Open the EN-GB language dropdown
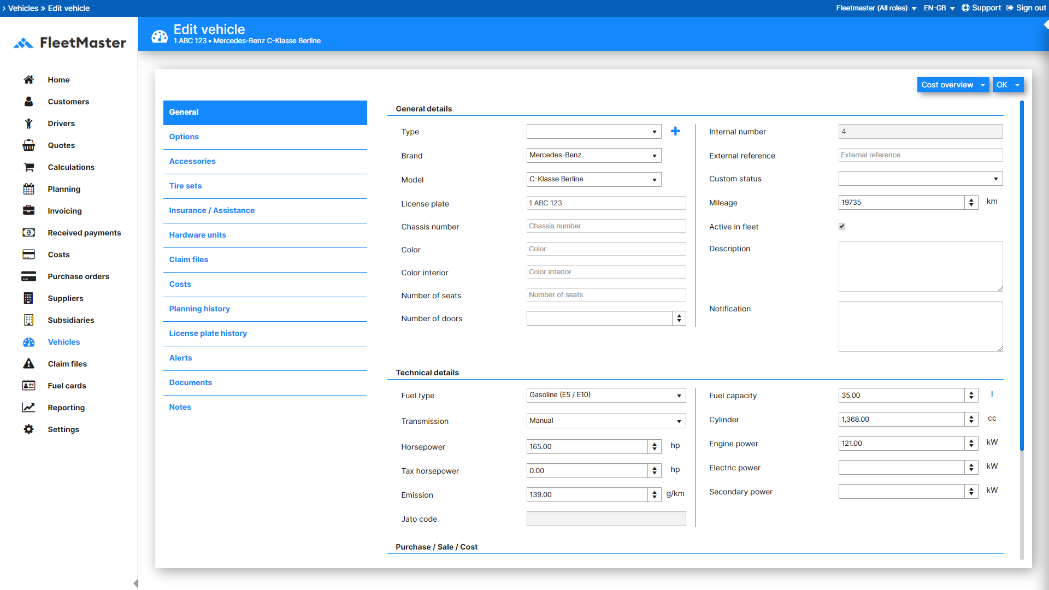 939,8
